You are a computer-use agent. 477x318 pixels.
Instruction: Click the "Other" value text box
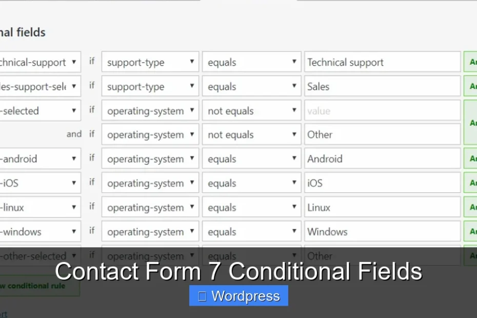[382, 134]
